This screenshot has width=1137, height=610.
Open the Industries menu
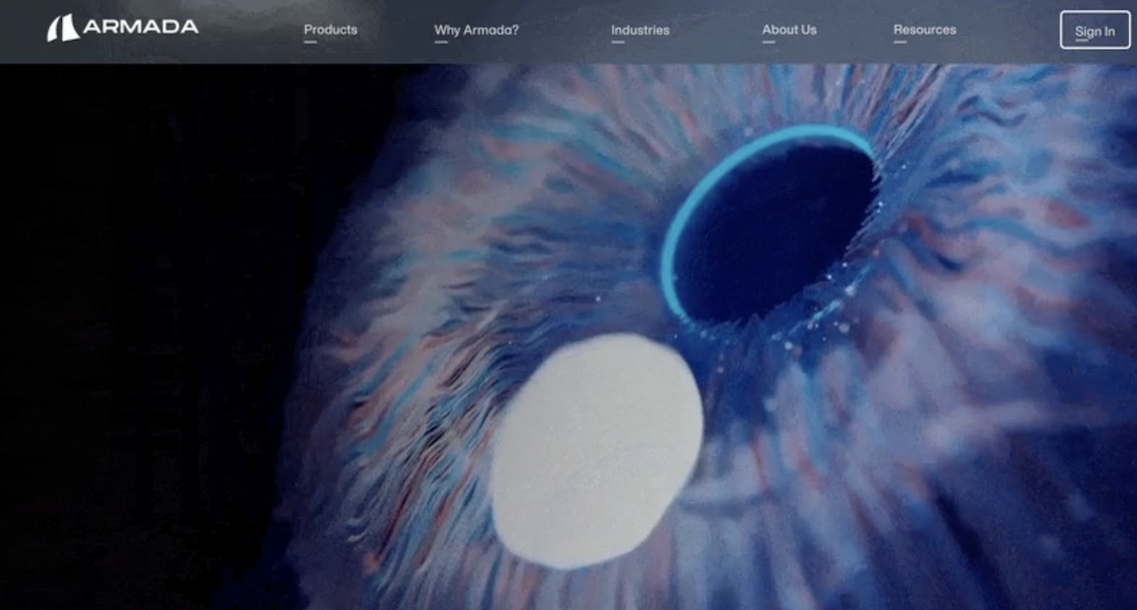640,30
